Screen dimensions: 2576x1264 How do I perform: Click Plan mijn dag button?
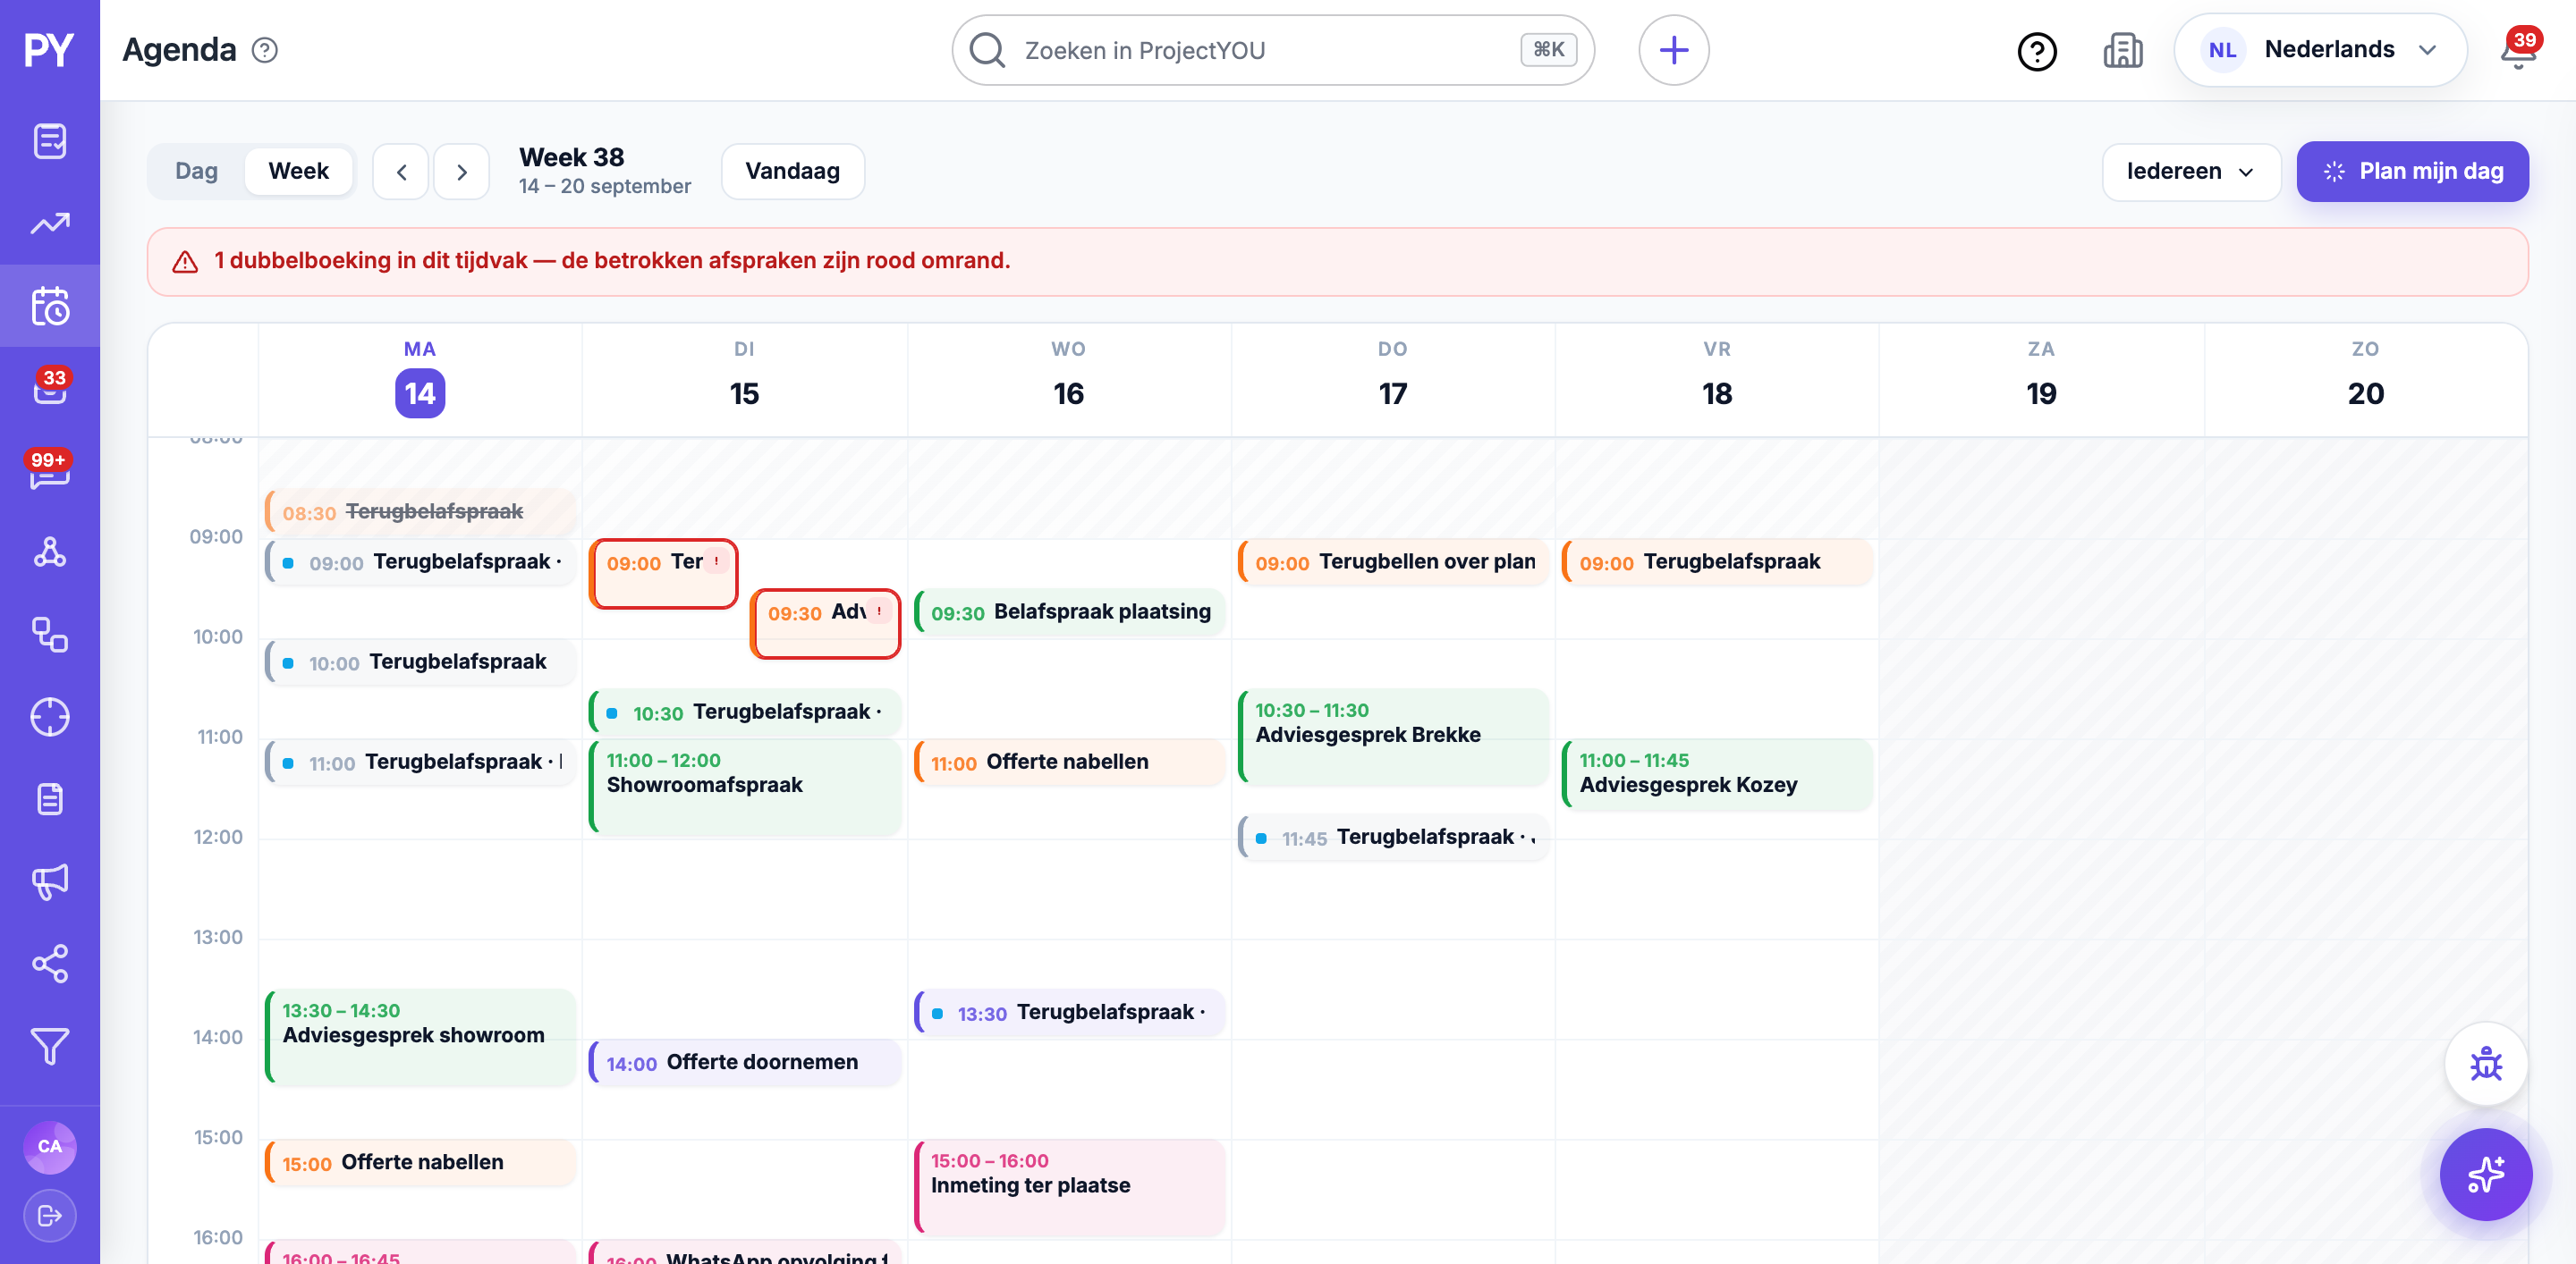click(x=2412, y=172)
